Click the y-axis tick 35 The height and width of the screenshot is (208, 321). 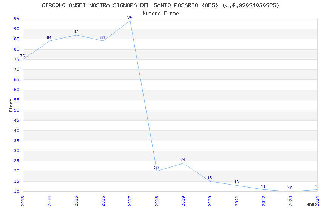click(17, 141)
